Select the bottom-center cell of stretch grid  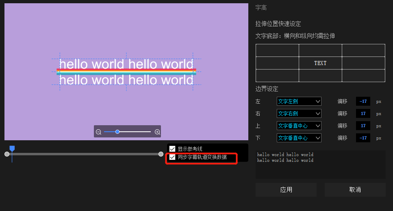tap(320, 76)
